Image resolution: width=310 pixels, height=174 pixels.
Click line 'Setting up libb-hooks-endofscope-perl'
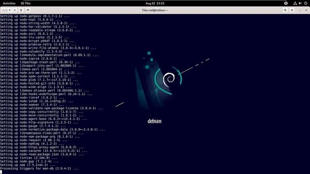(x=46, y=94)
